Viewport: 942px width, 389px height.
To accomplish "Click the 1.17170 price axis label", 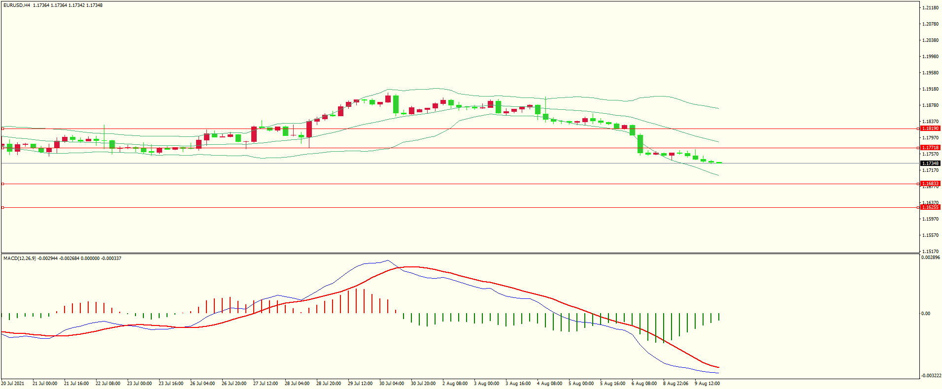I will 930,170.
